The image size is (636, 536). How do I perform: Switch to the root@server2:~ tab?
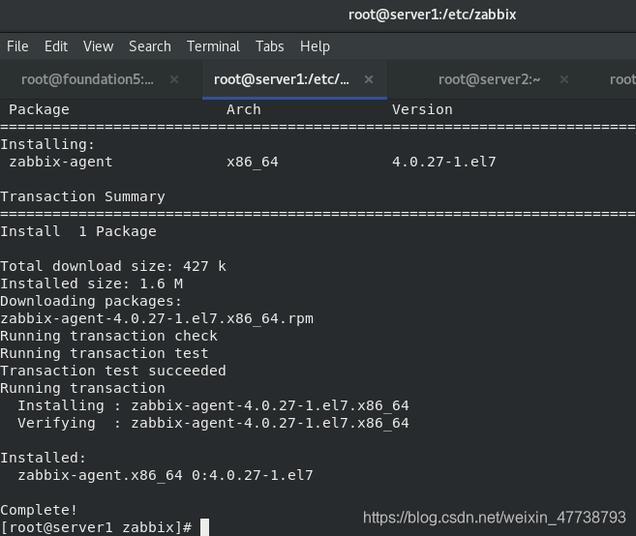(x=489, y=79)
